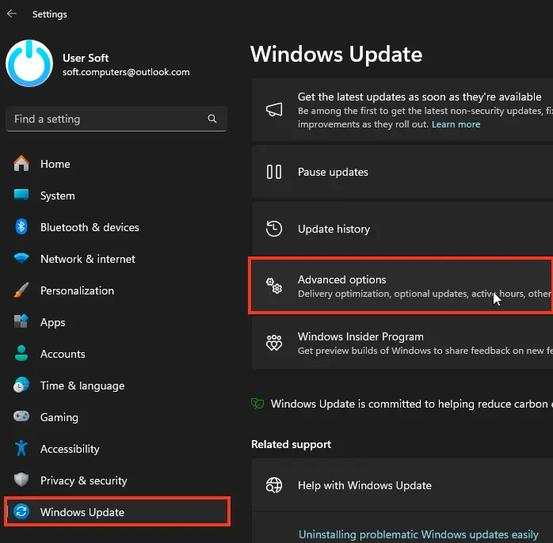
Task: Click the Accessibility figure icon
Action: [x=21, y=449]
